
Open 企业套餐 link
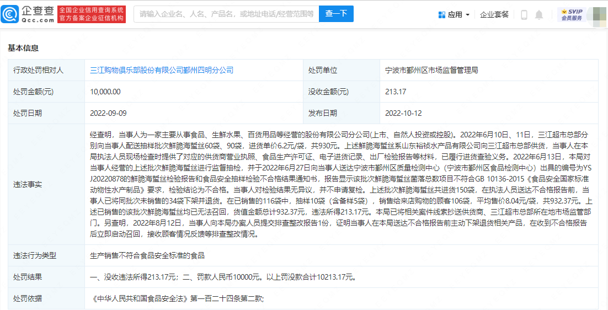pyautogui.click(x=494, y=15)
